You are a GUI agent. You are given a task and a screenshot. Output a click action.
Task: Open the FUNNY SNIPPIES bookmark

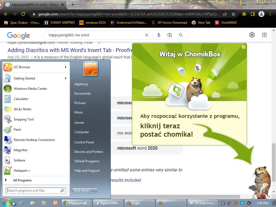(x=60, y=23)
